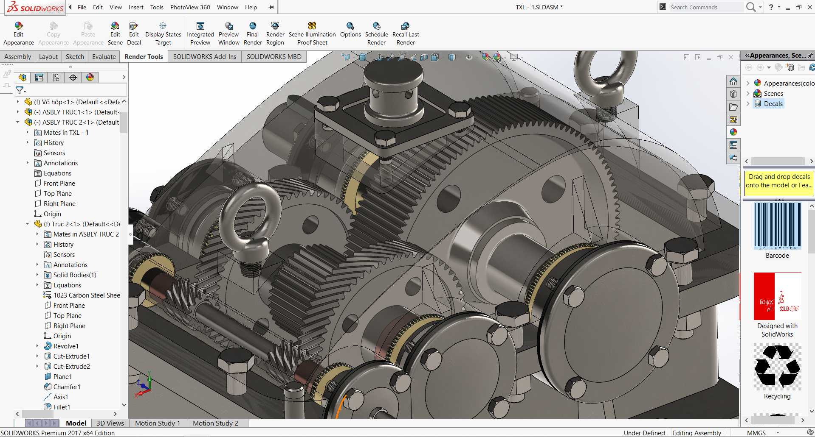The width and height of the screenshot is (815, 437).
Task: Select the Decals folder
Action: click(x=773, y=104)
